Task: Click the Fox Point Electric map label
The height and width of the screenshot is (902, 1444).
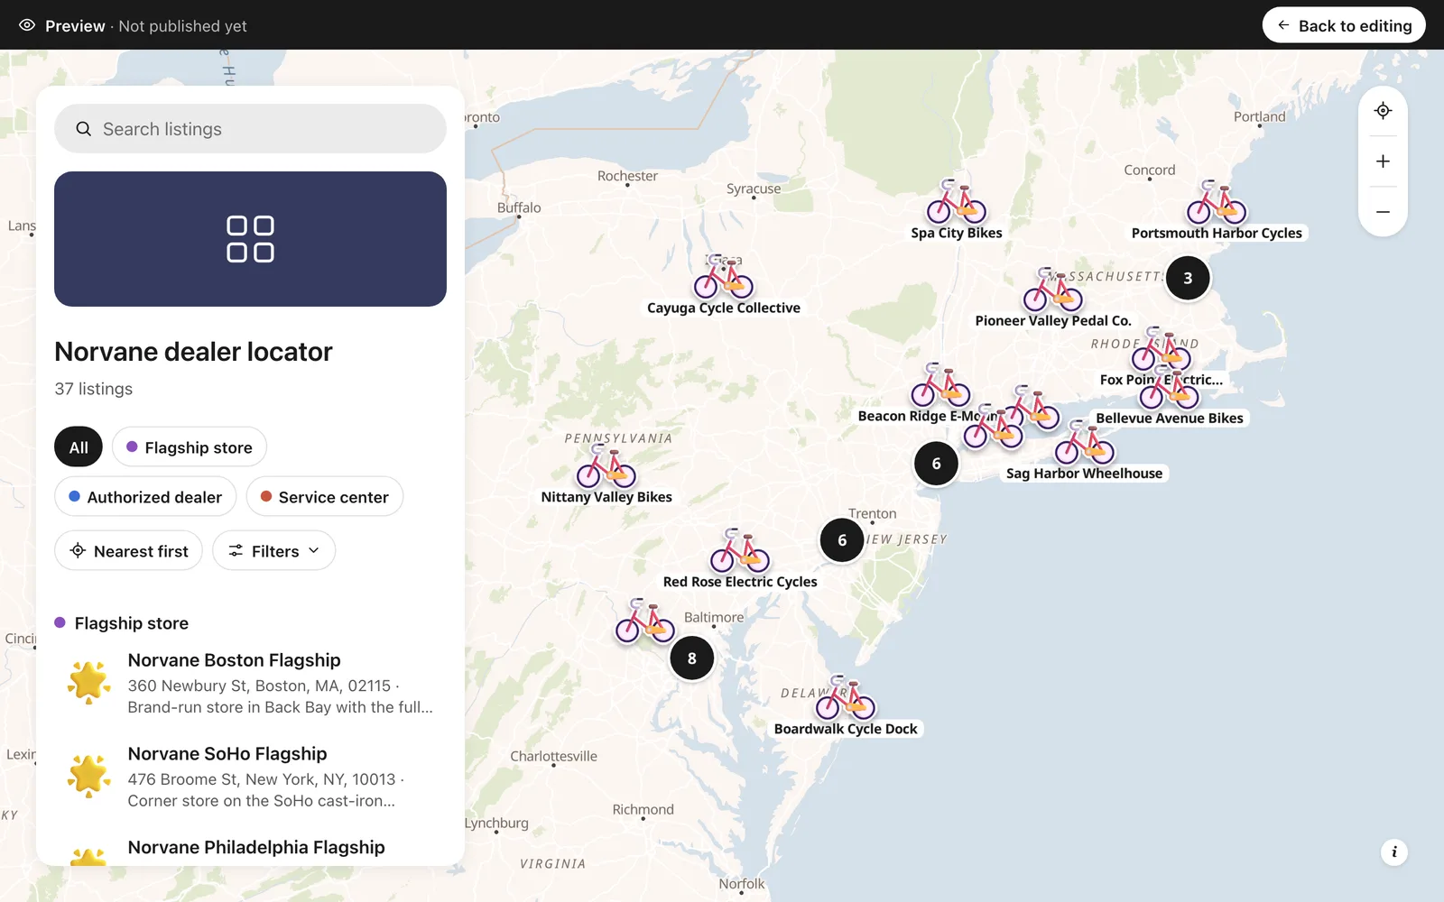Action: click(1161, 380)
